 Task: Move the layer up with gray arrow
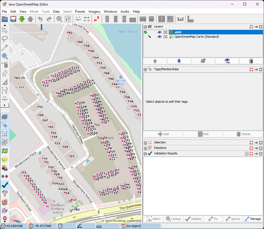coord(155,61)
